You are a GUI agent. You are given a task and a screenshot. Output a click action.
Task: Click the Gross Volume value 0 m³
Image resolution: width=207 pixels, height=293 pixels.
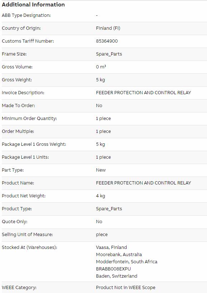(101, 67)
